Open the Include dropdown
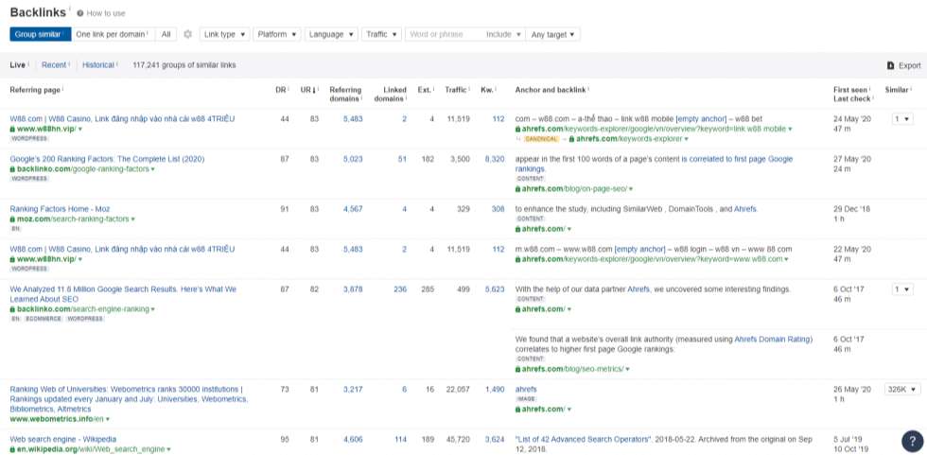 pyautogui.click(x=503, y=34)
